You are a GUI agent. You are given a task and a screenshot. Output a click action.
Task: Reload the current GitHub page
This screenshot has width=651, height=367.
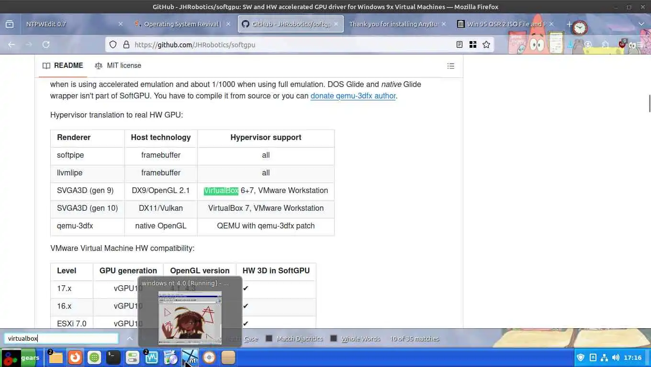tap(46, 44)
